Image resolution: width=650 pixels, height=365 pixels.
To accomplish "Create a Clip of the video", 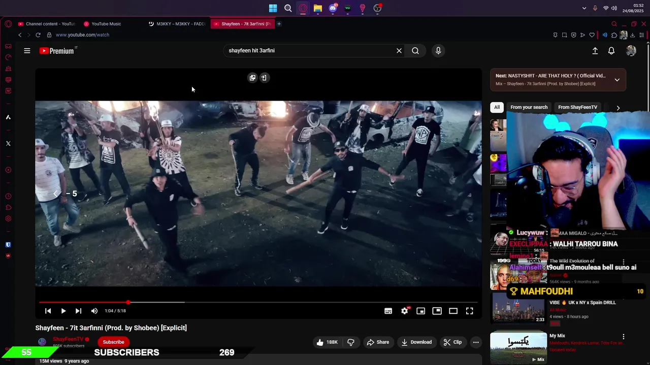I will coord(452,342).
